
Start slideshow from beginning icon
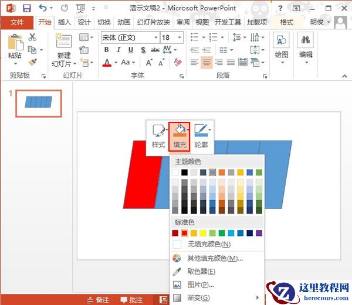81,8
